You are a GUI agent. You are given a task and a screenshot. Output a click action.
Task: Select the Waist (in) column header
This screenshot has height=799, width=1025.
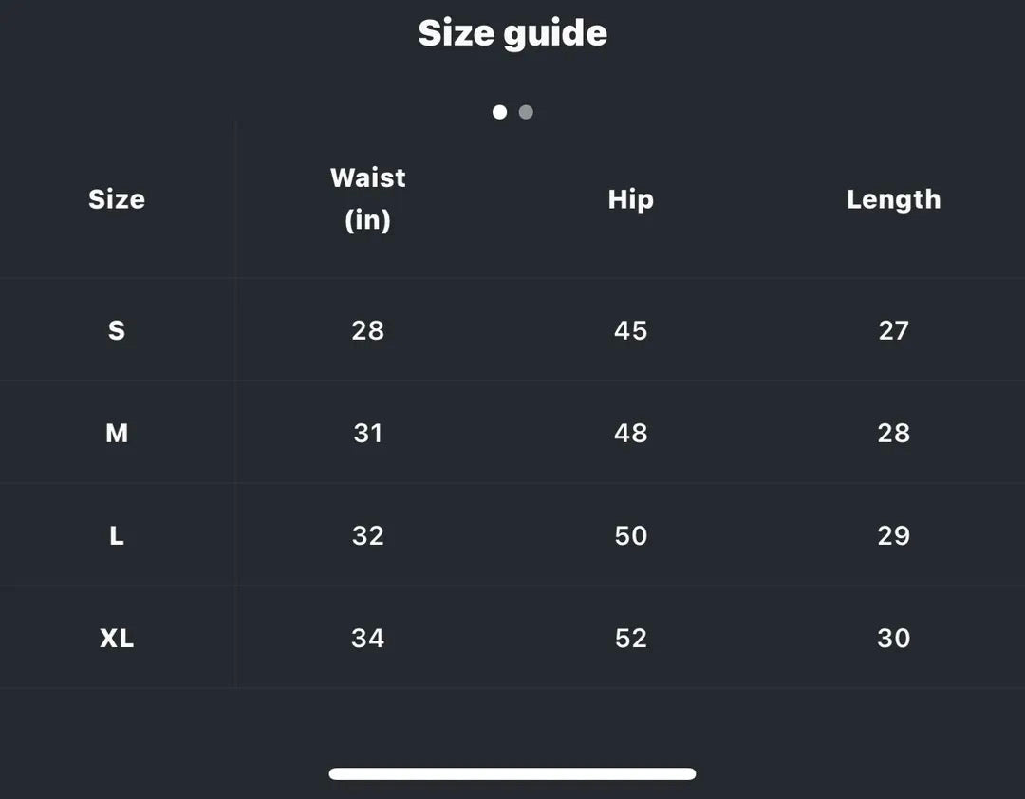(x=368, y=198)
